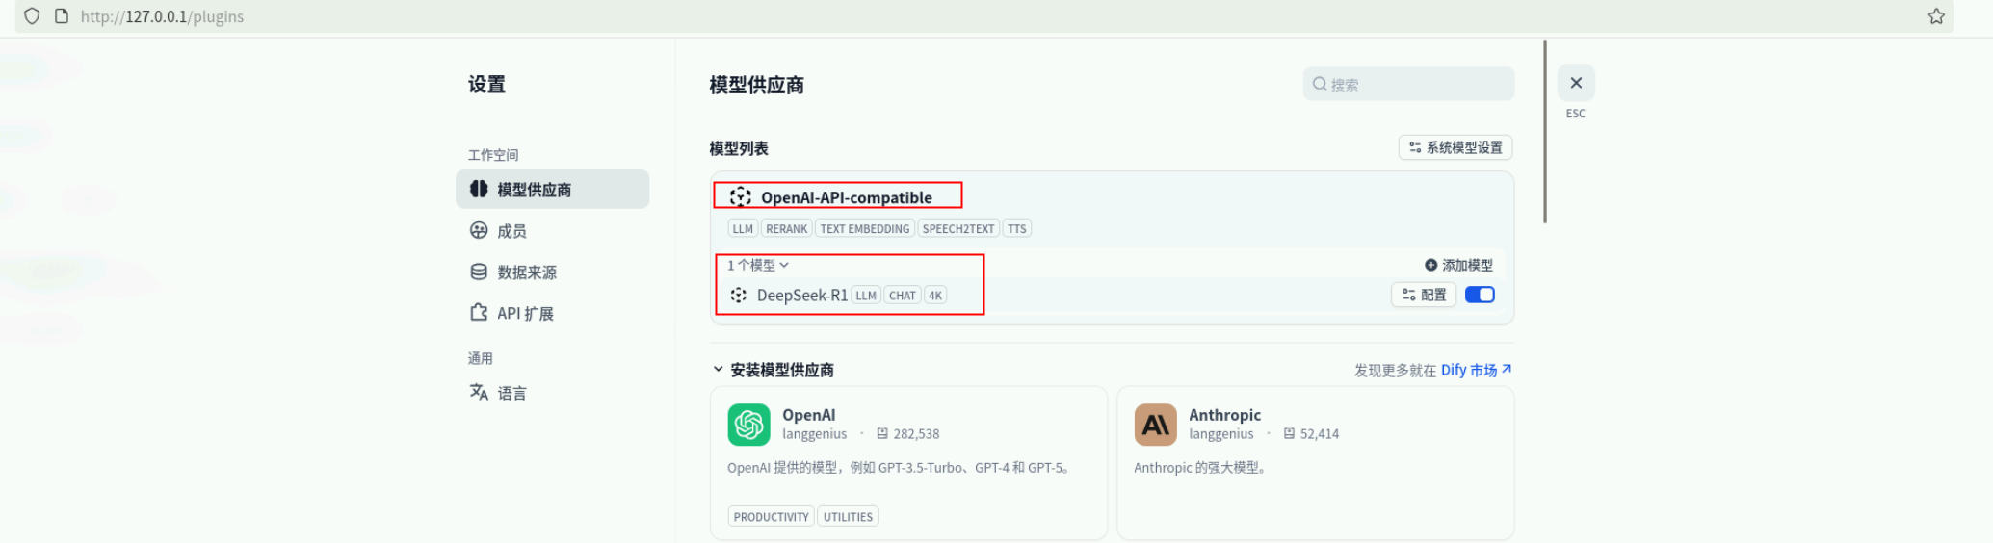This screenshot has width=1993, height=543.
Task: Click the OpenAI-API-compatible provider name
Action: [847, 197]
